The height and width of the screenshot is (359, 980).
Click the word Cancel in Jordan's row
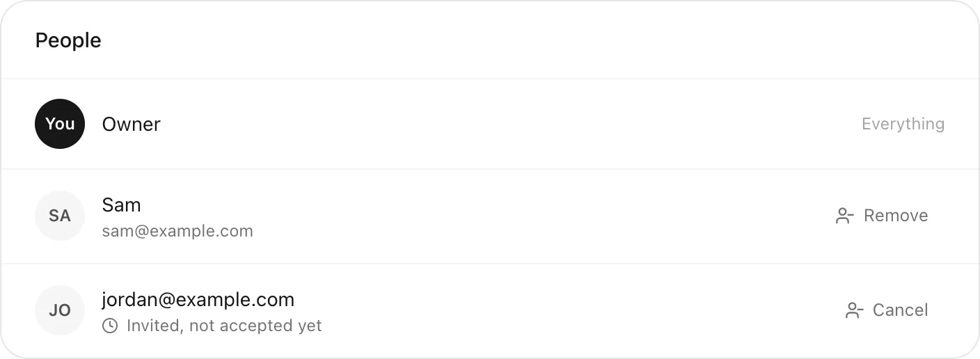[901, 310]
